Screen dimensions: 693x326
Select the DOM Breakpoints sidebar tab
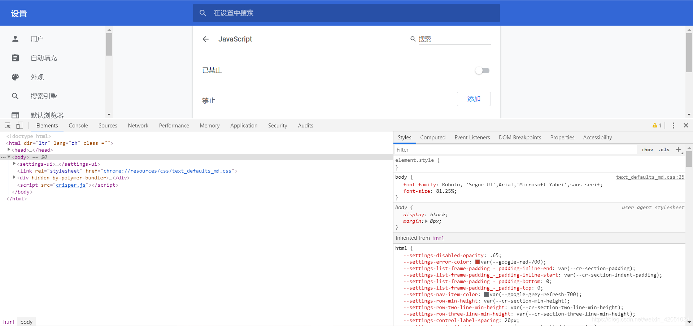pyautogui.click(x=520, y=138)
